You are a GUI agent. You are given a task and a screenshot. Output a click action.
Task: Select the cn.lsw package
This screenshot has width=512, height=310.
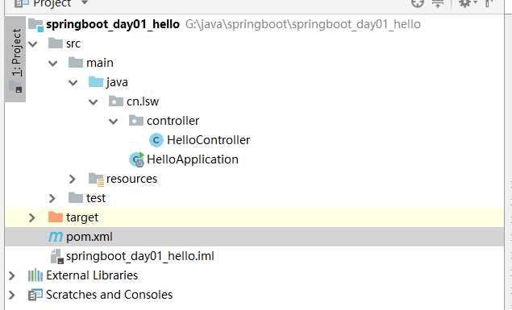(143, 101)
